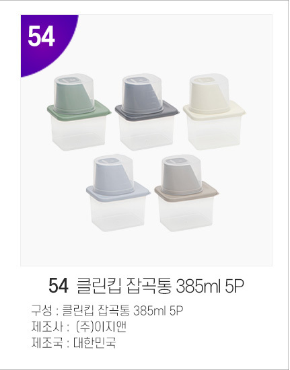Click the clear body of green container

79,133
